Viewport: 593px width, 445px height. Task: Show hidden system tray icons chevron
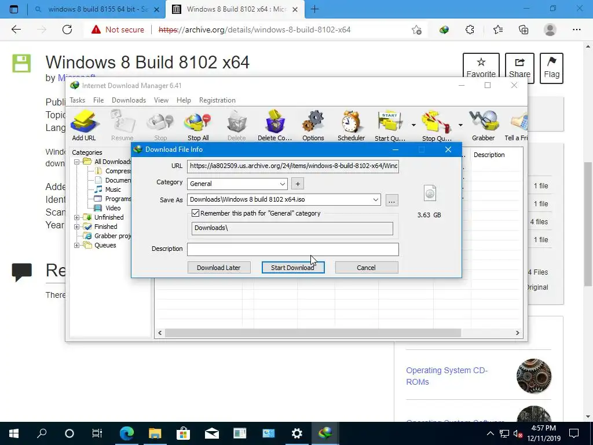[490, 433]
